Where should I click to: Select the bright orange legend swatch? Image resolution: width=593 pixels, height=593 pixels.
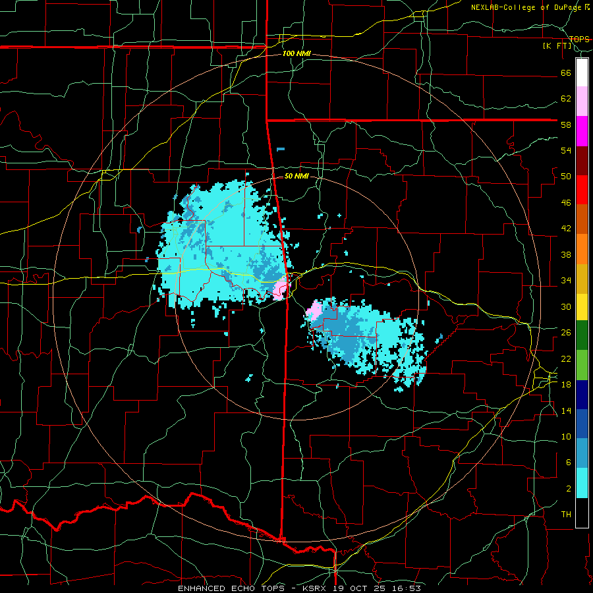point(582,249)
